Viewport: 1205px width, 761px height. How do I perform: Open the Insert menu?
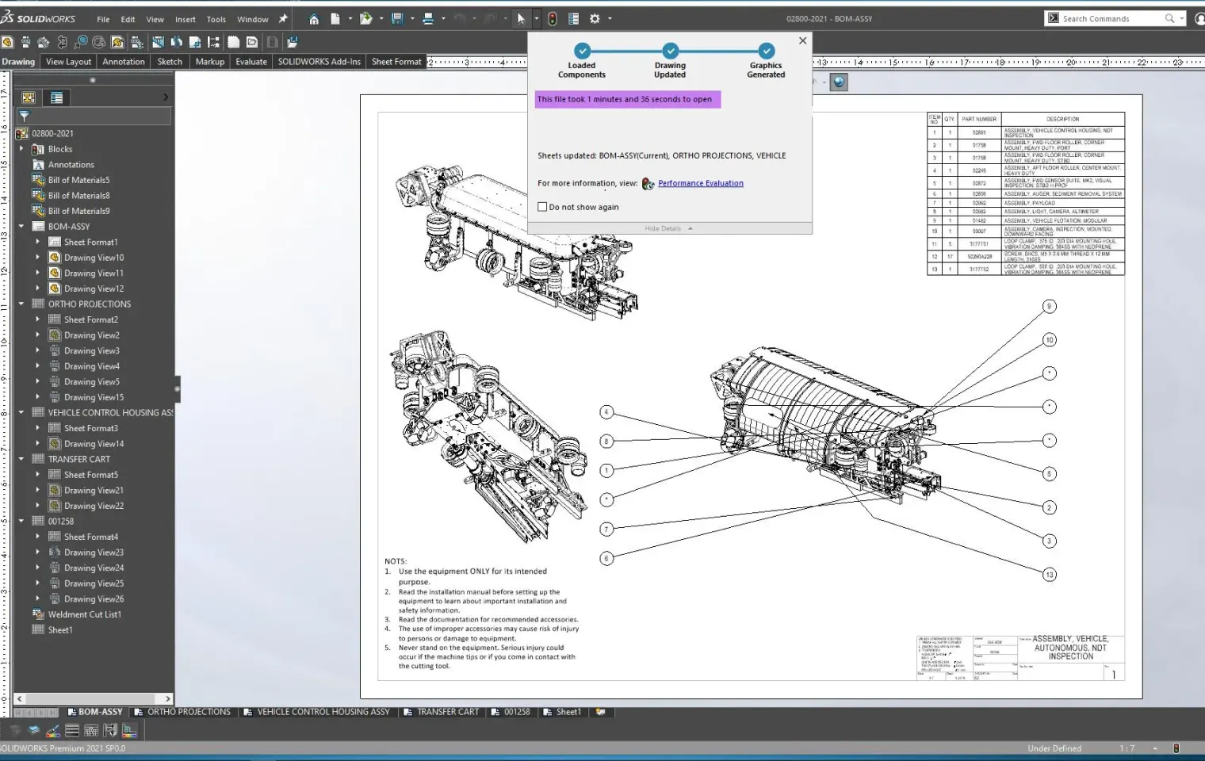click(x=186, y=19)
